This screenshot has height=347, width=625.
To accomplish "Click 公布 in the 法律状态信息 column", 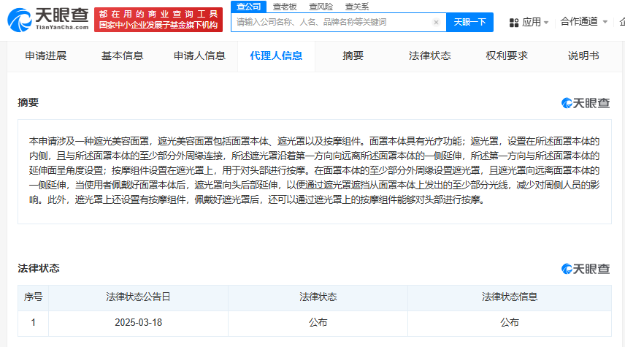I will click(x=510, y=322).
